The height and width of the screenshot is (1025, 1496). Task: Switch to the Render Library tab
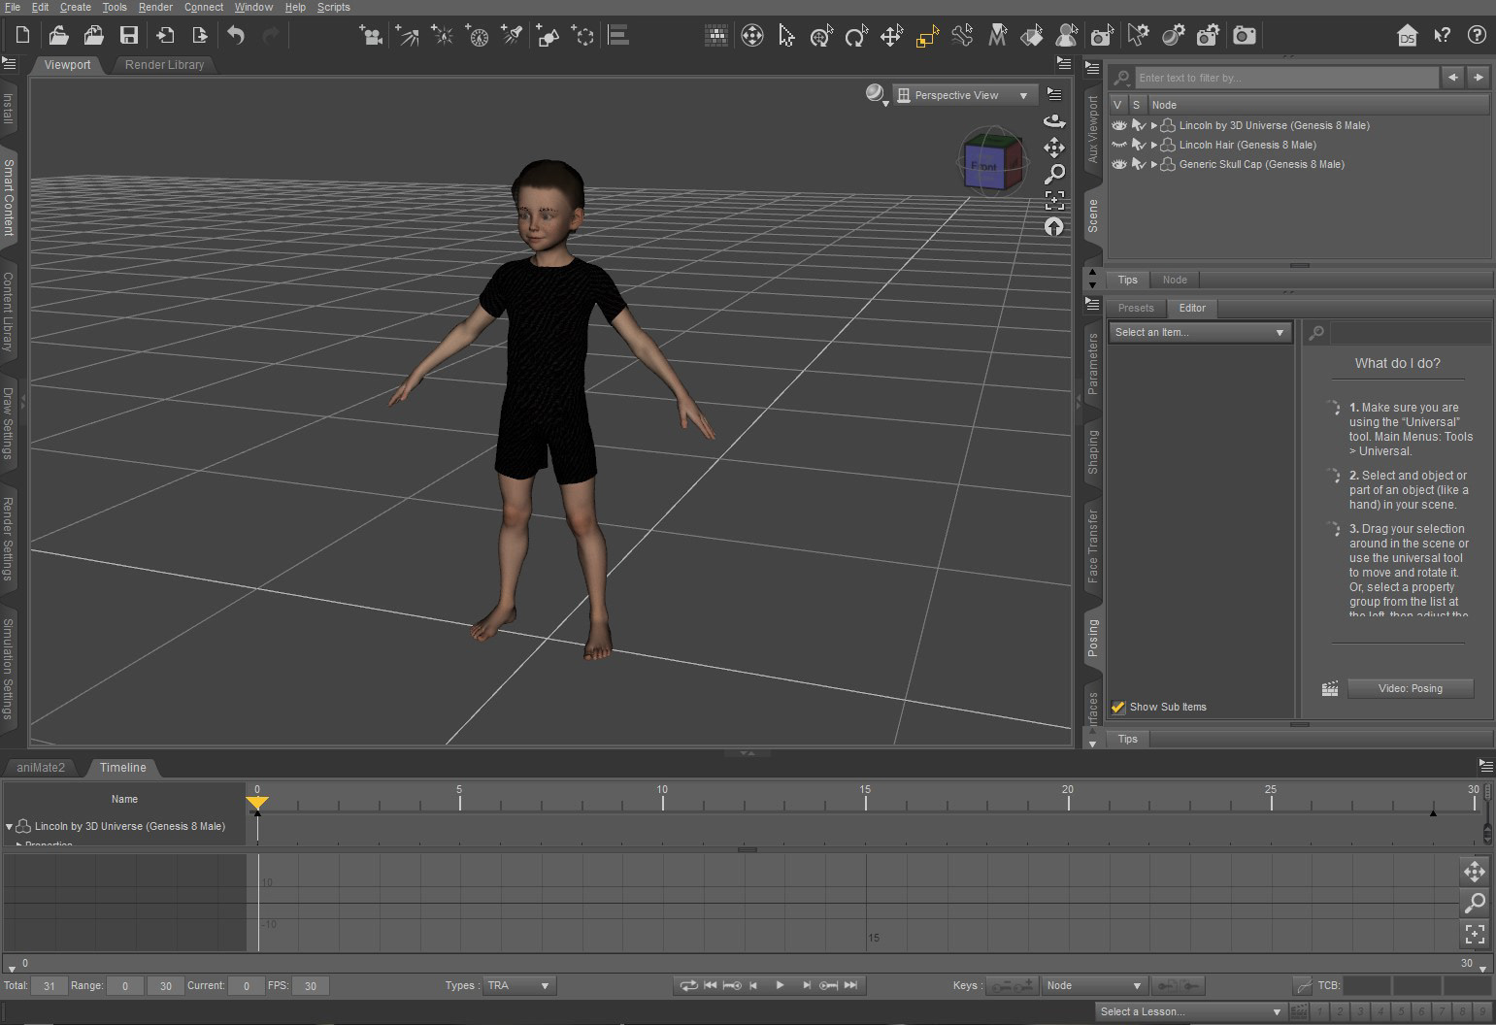(x=164, y=65)
